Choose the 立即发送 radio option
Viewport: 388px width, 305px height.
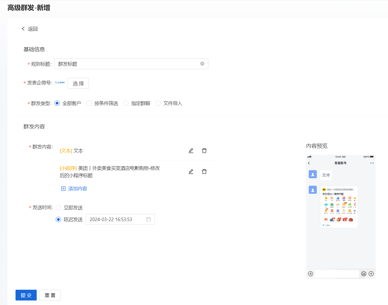[58, 208]
